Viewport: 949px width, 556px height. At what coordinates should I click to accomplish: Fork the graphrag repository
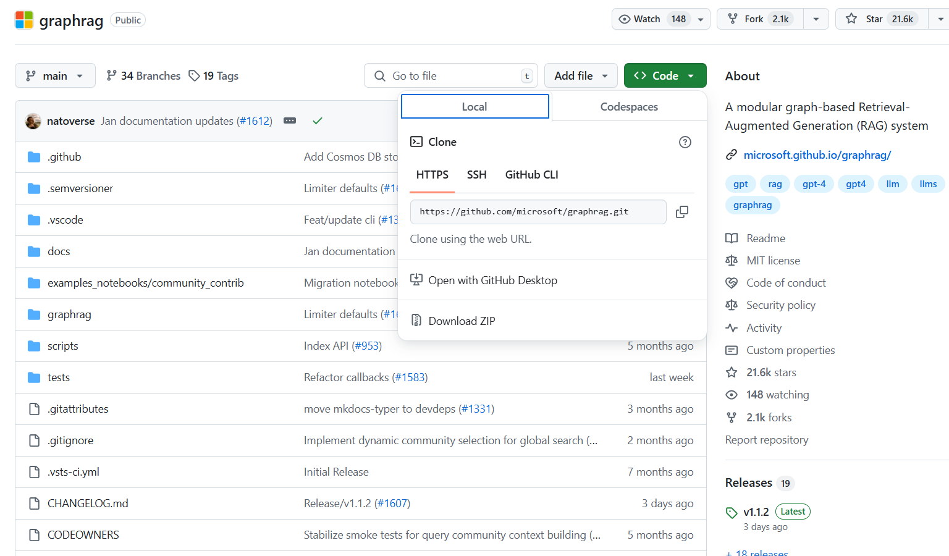[x=760, y=19]
